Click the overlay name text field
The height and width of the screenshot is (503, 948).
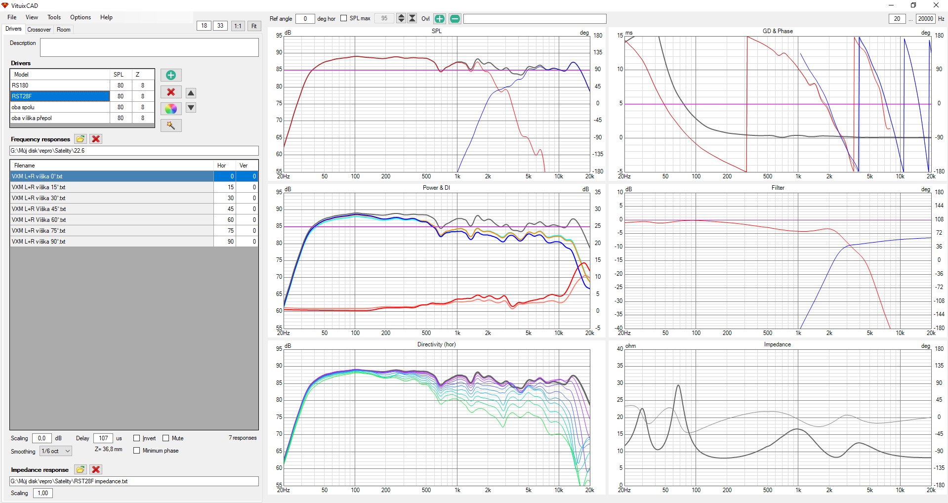point(535,19)
